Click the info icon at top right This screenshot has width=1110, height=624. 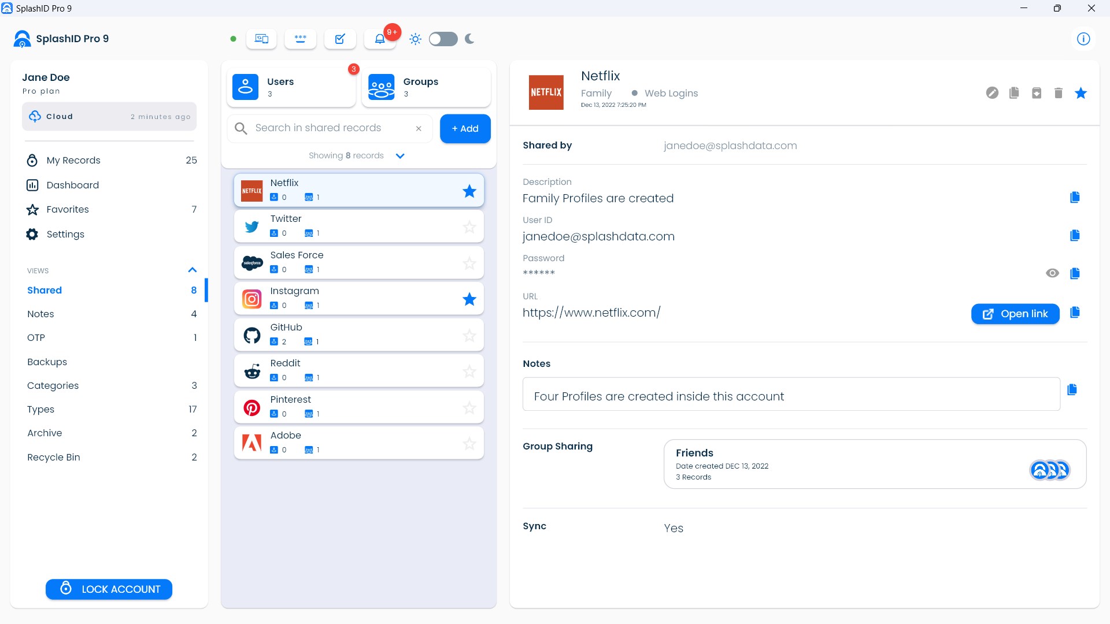tap(1083, 39)
